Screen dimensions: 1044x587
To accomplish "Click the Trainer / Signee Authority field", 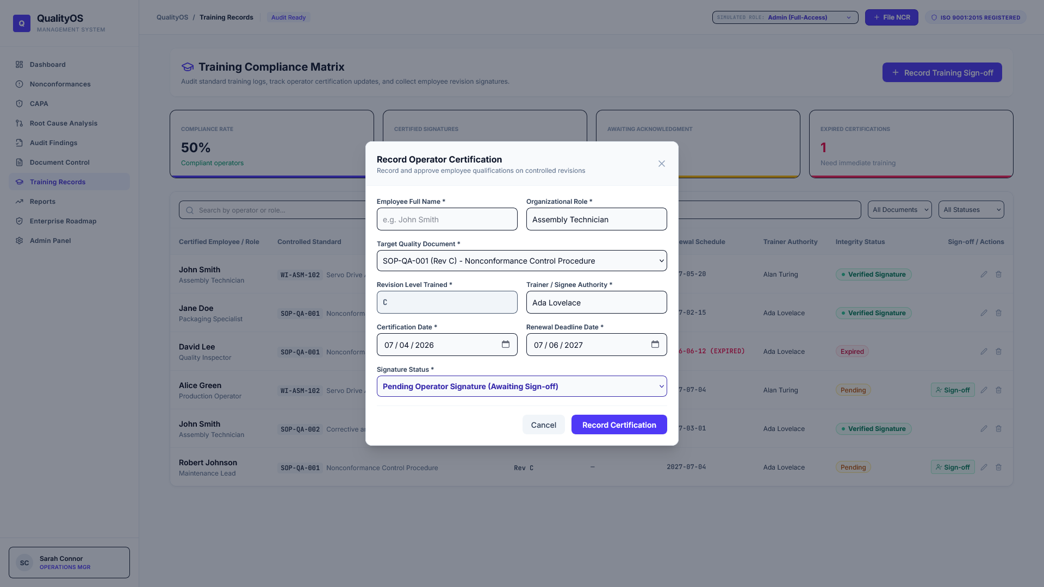I will coord(596,302).
